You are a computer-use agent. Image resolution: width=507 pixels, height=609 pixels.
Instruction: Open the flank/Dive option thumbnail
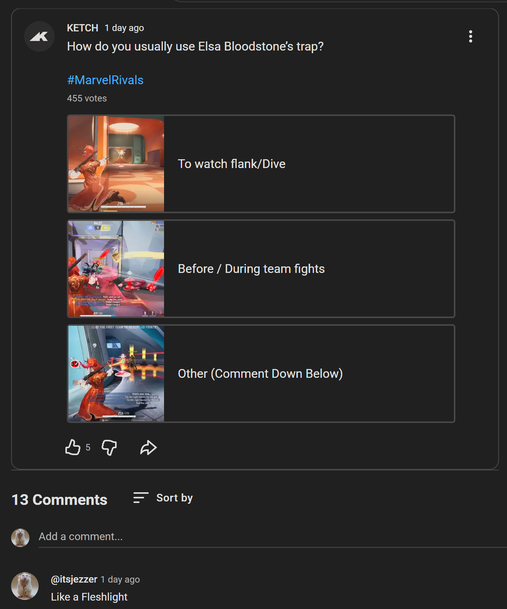(x=116, y=164)
